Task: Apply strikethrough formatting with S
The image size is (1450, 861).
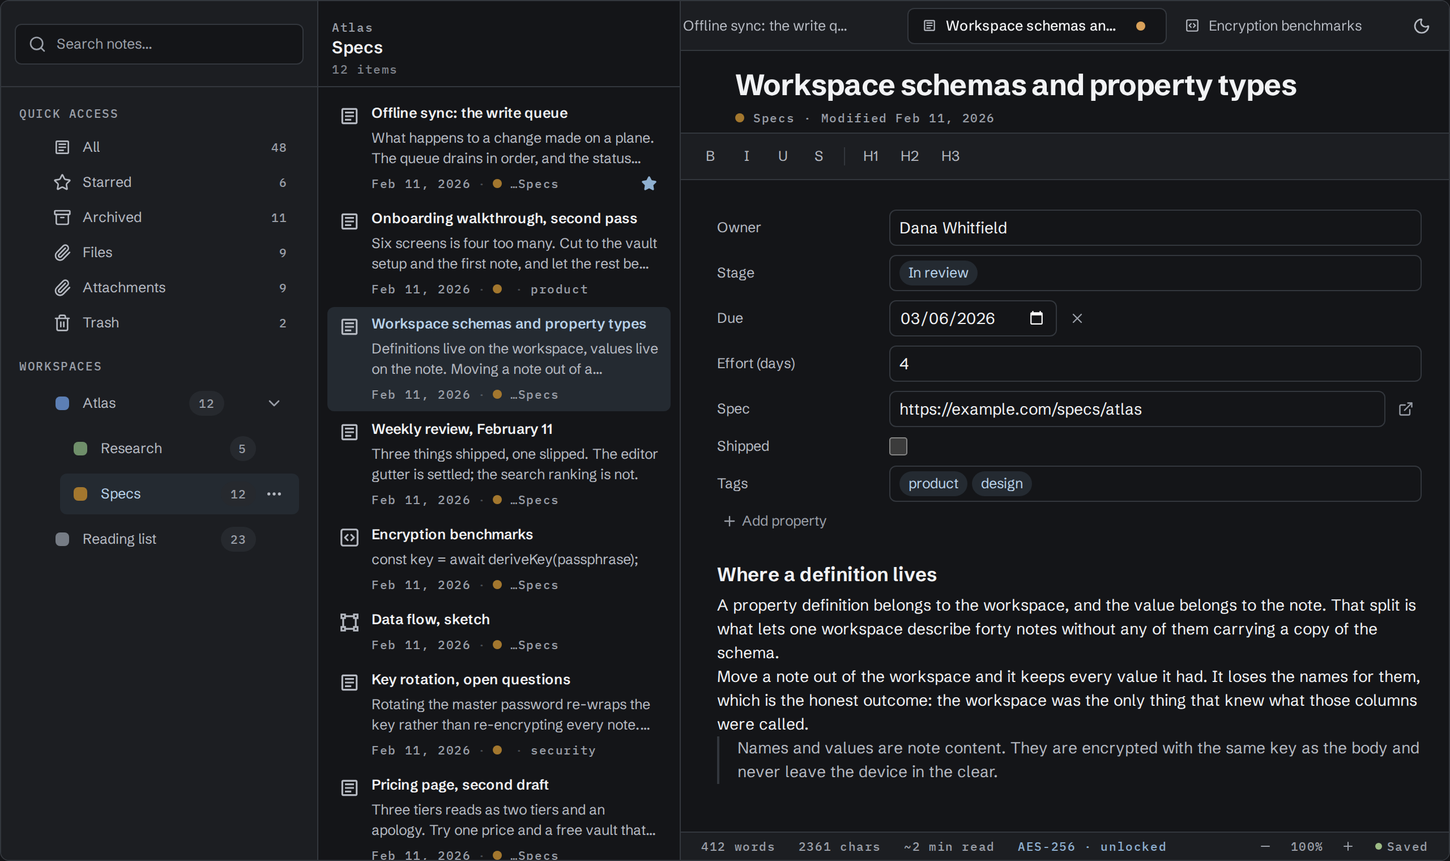Action: click(818, 156)
